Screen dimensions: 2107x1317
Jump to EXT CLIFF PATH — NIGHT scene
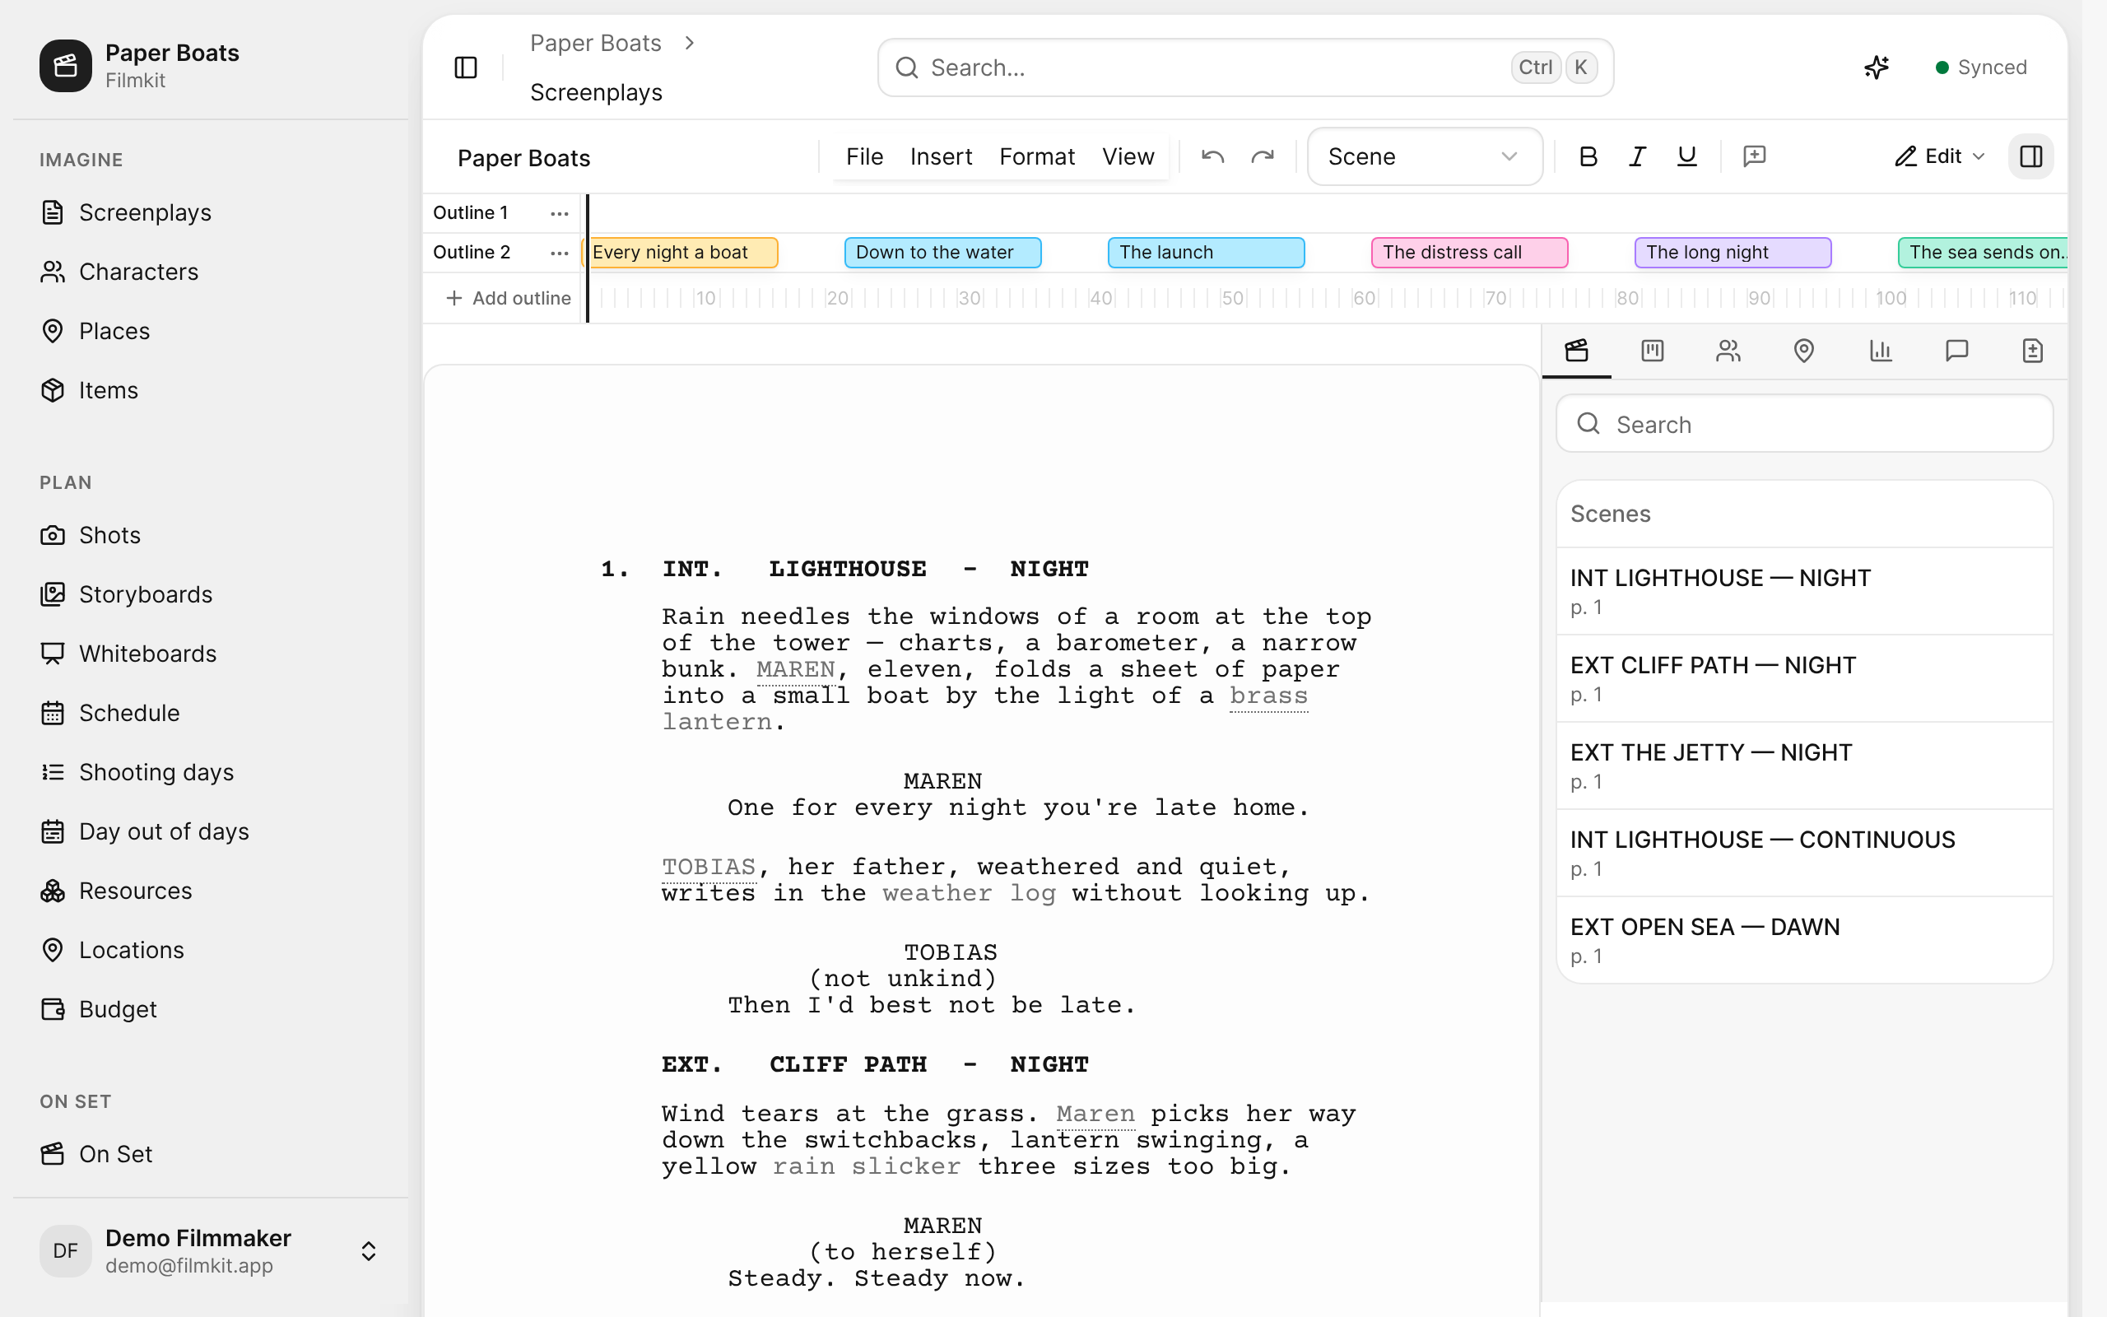pos(1804,678)
